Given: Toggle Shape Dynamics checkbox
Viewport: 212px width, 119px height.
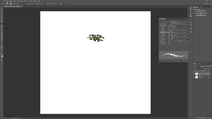Looking at the screenshot, I should pos(160,26).
